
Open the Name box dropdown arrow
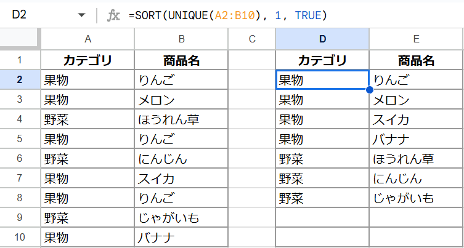pyautogui.click(x=81, y=15)
